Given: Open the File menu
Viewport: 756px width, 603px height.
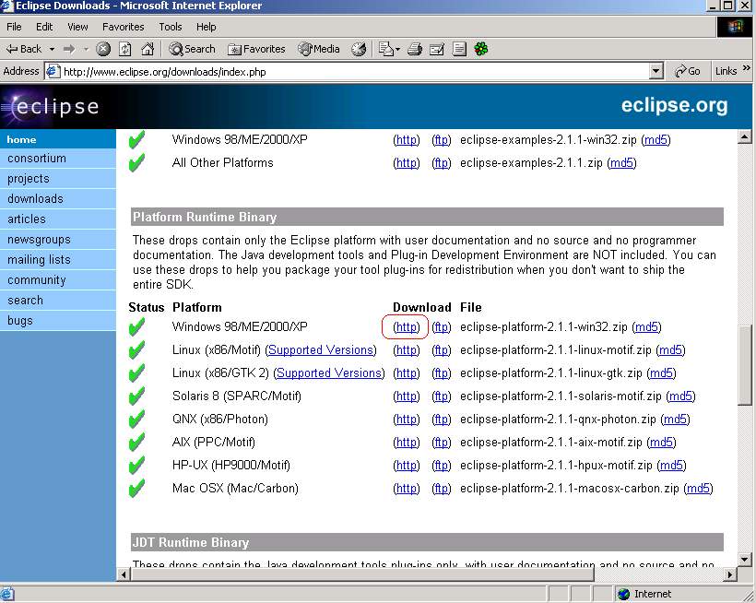Looking at the screenshot, I should [x=14, y=27].
